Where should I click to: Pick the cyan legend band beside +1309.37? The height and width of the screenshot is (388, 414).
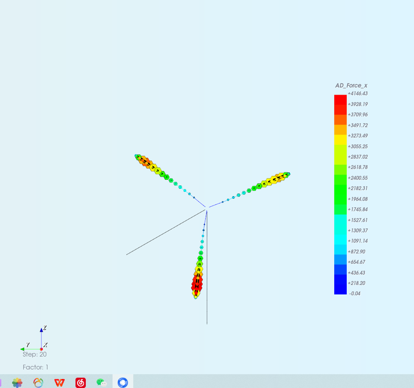[341, 230]
